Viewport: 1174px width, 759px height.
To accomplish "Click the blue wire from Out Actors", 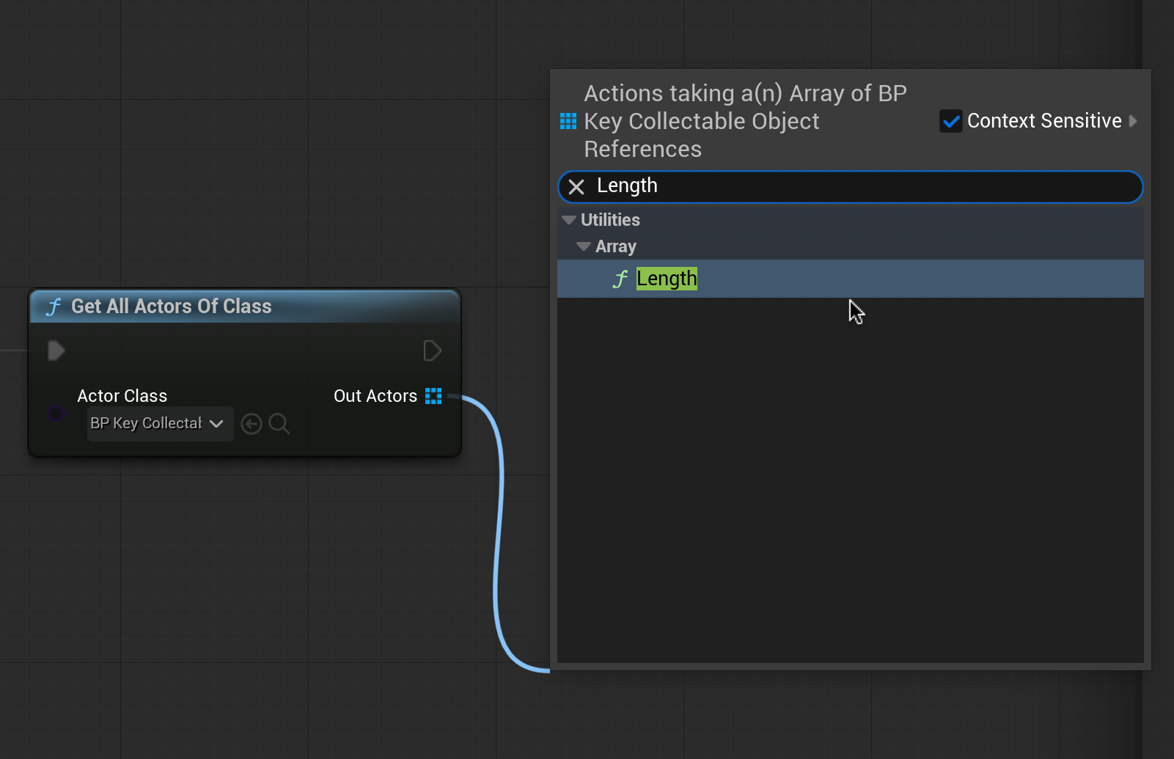I will [501, 513].
